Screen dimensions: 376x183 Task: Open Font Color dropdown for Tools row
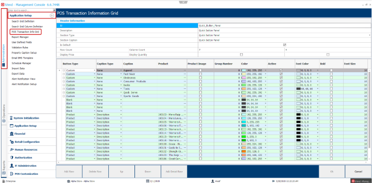click(x=318, y=89)
